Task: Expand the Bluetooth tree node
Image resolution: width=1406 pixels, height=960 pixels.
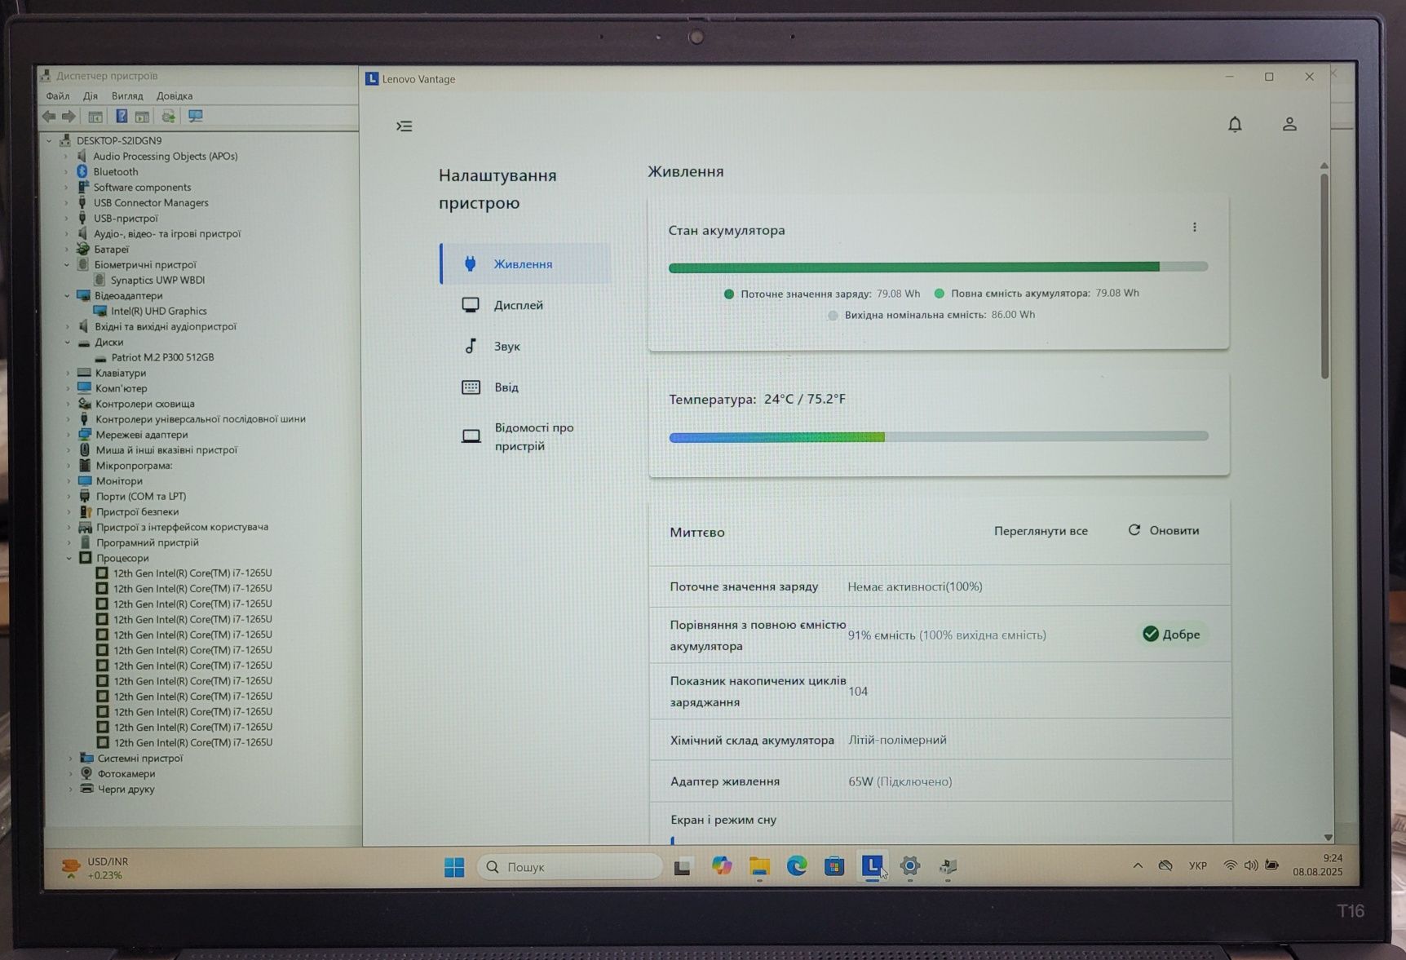Action: [67, 172]
